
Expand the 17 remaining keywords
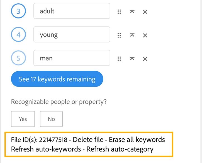(x=57, y=79)
